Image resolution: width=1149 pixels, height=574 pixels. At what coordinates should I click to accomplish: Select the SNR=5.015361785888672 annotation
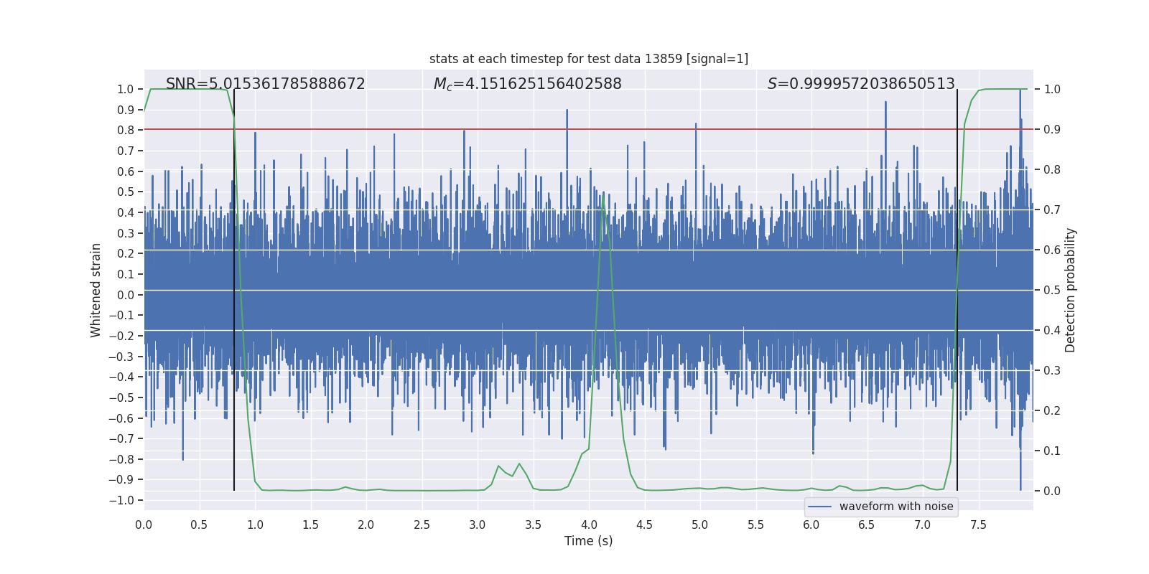pos(266,84)
